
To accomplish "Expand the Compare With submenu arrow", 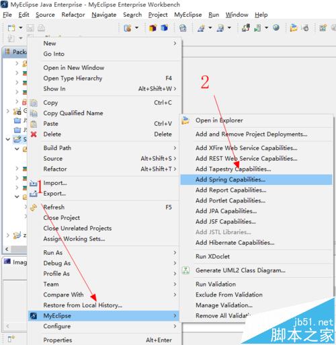I will point(175,295).
